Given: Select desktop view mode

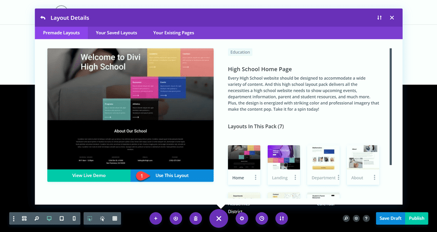Looking at the screenshot, I should tap(49, 219).
